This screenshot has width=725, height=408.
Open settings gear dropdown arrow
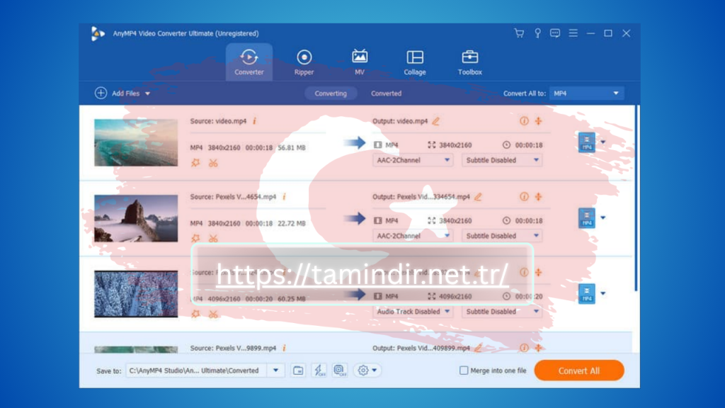[x=374, y=370]
